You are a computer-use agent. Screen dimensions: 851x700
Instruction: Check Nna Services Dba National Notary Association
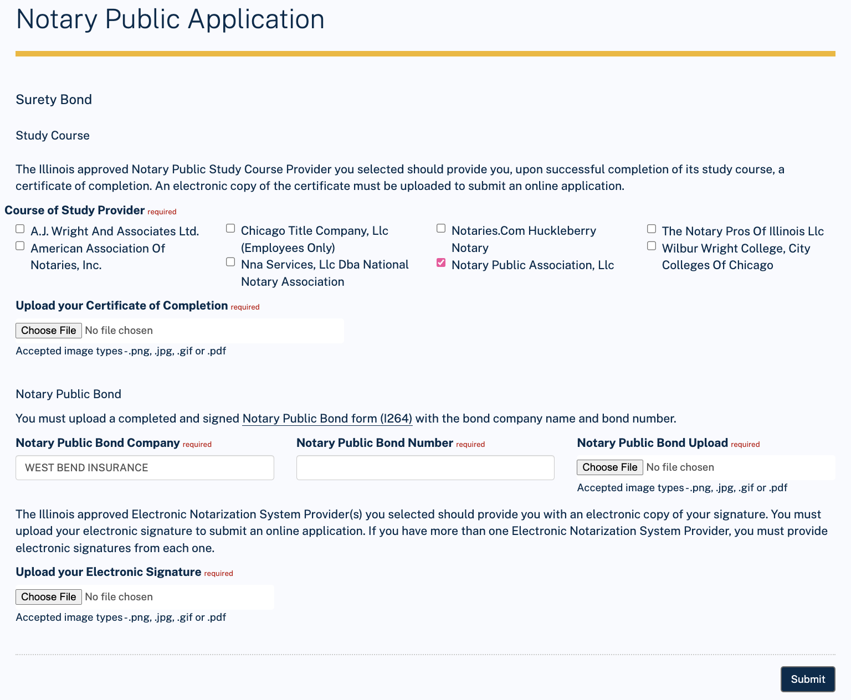(x=230, y=261)
